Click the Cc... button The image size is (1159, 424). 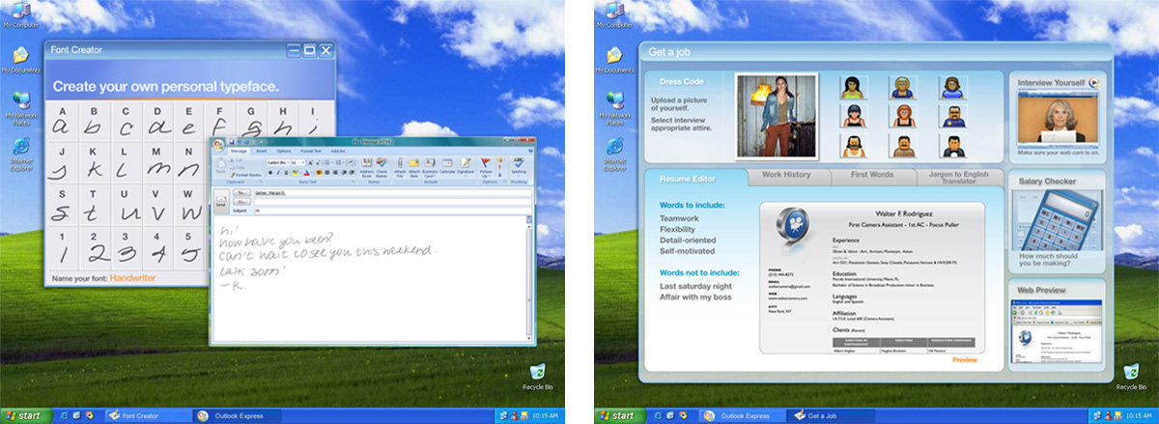tap(241, 201)
